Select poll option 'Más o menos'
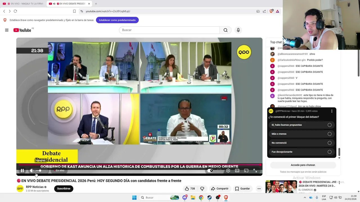 [301, 134]
